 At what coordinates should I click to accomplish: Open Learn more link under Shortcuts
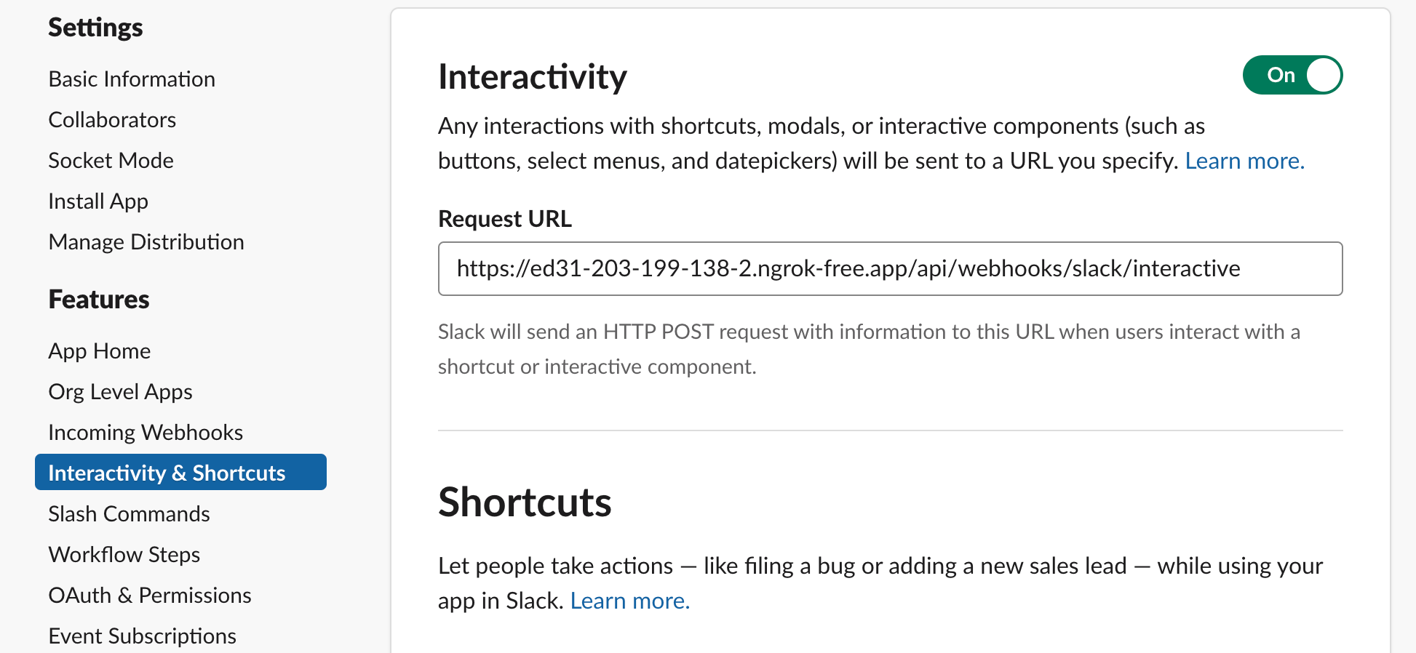[629, 601]
